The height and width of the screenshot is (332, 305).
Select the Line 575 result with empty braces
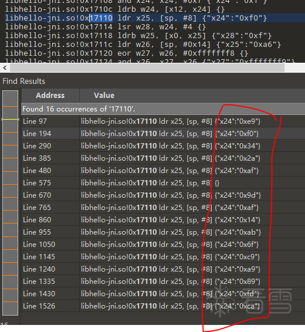pyautogui.click(x=163, y=183)
